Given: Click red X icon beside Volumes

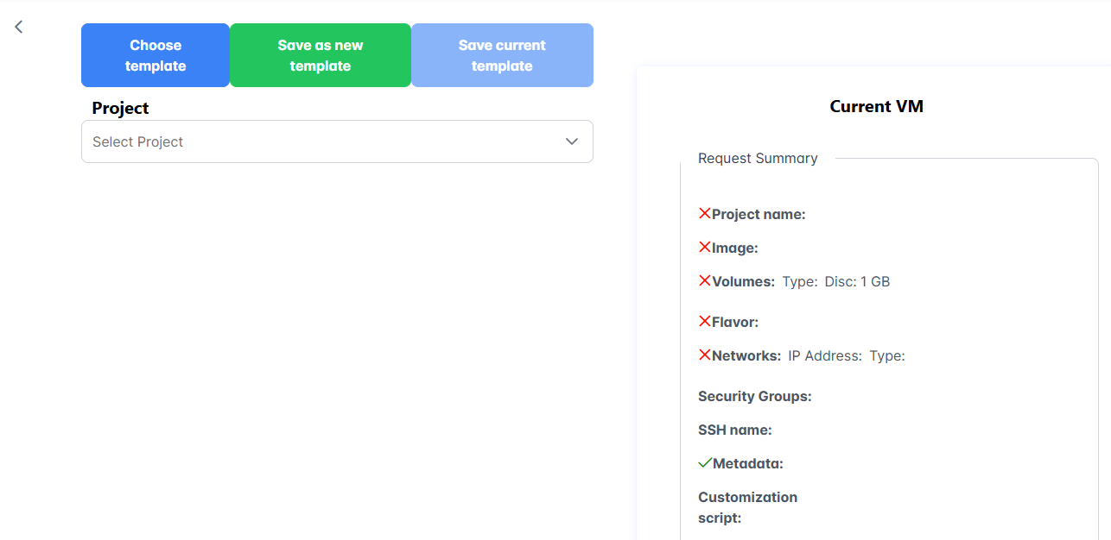Looking at the screenshot, I should 704,280.
